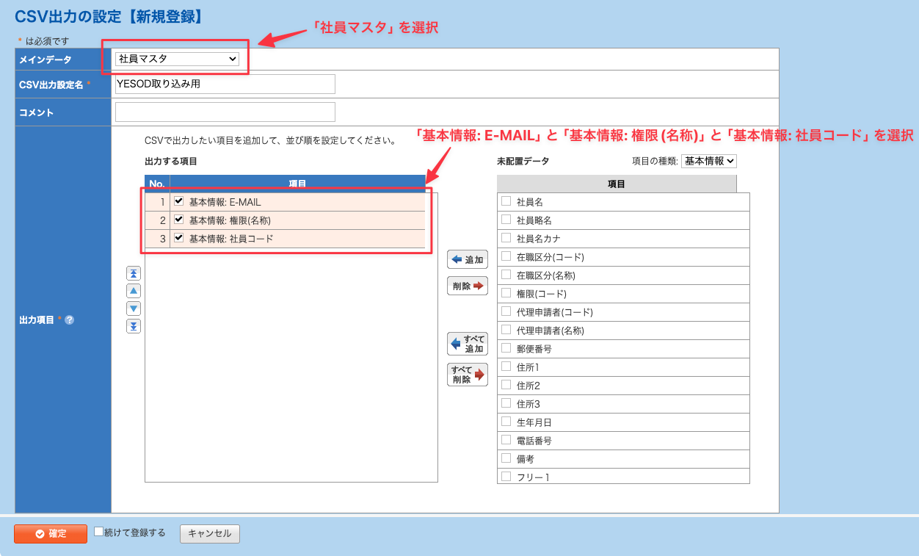Uncheck 基本情報: E-MAIL item
The height and width of the screenshot is (556, 919).
pos(178,201)
